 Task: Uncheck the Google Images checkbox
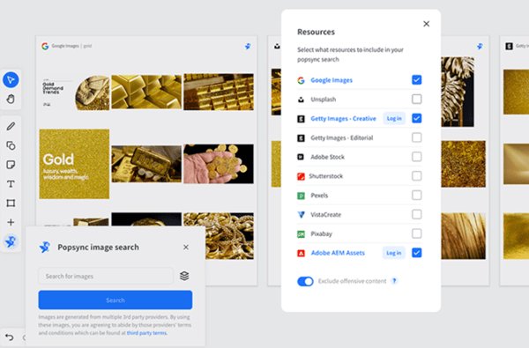[x=417, y=80]
